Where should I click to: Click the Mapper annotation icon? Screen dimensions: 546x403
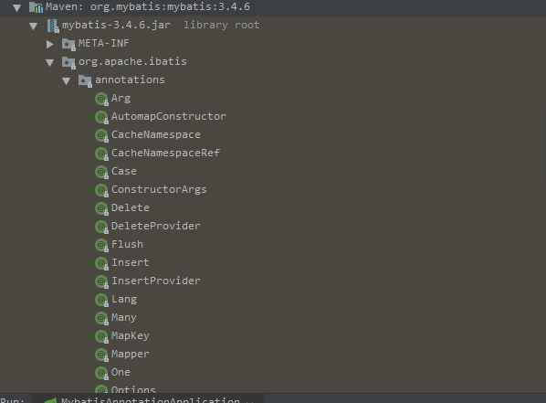point(101,355)
